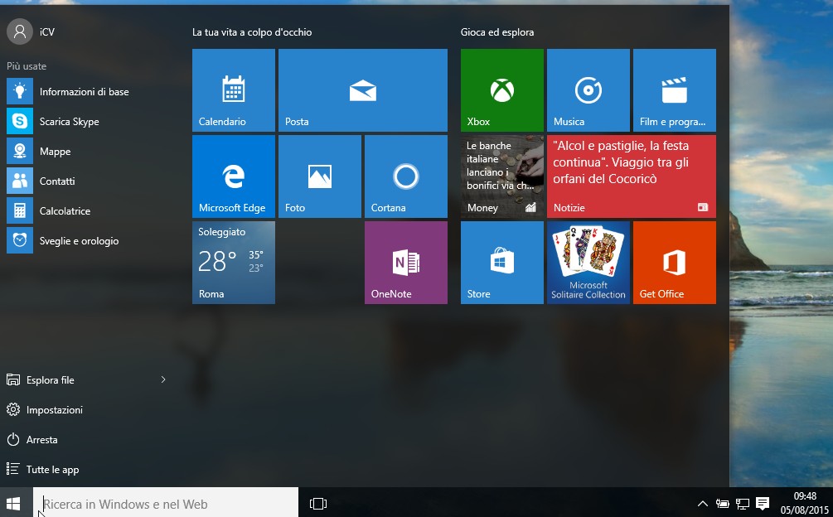The width and height of the screenshot is (833, 517).
Task: Open the Roma weather tile
Action: coord(234,262)
